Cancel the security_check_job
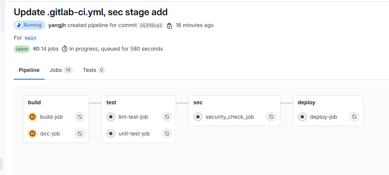Image resolution: width=389 pixels, height=175 pixels. click(271, 117)
